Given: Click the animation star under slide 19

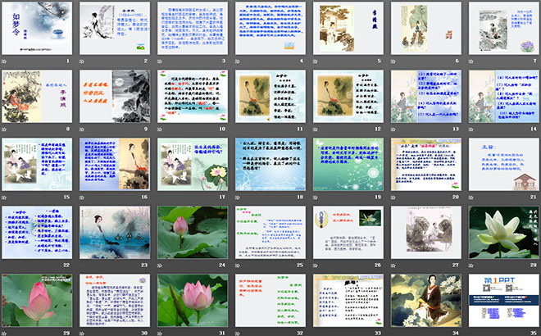Looking at the screenshot, I should (316, 198).
